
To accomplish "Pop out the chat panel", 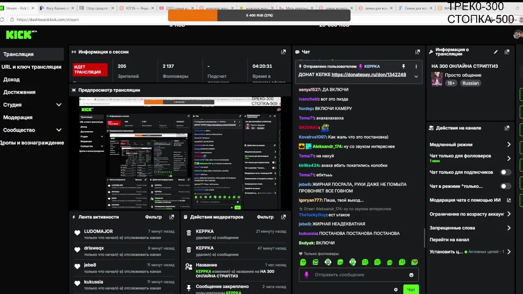I will (x=417, y=52).
